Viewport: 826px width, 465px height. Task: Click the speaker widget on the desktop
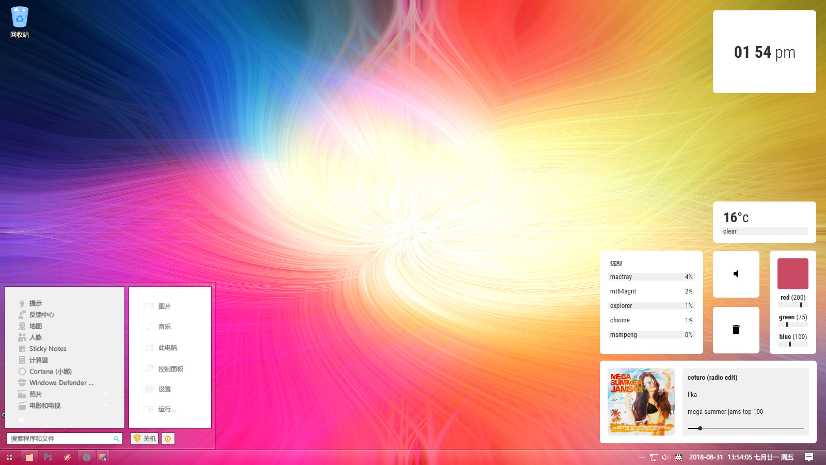point(736,274)
